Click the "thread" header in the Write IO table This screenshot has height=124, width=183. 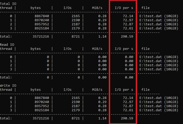tap(6, 89)
